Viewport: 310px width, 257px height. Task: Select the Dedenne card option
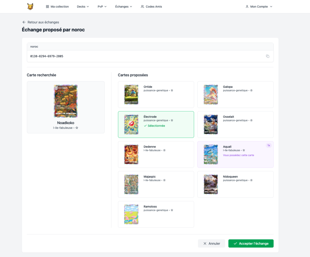(x=156, y=154)
